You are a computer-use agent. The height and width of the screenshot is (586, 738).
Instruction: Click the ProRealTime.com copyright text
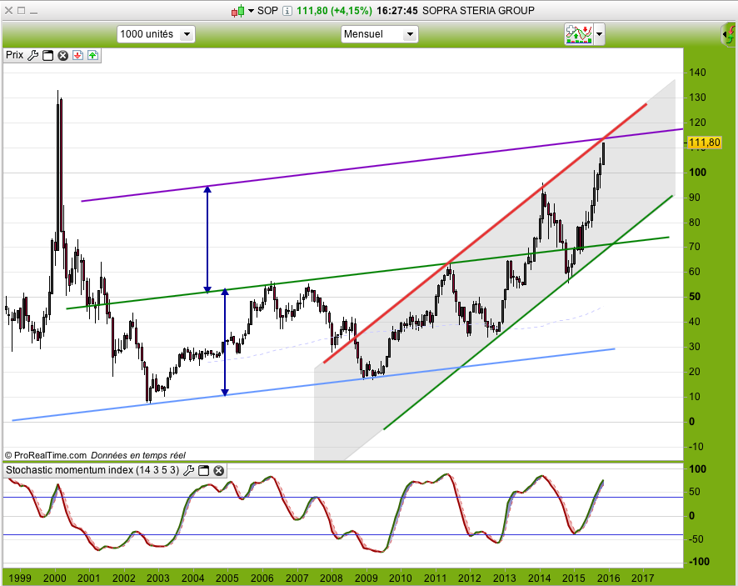[46, 455]
